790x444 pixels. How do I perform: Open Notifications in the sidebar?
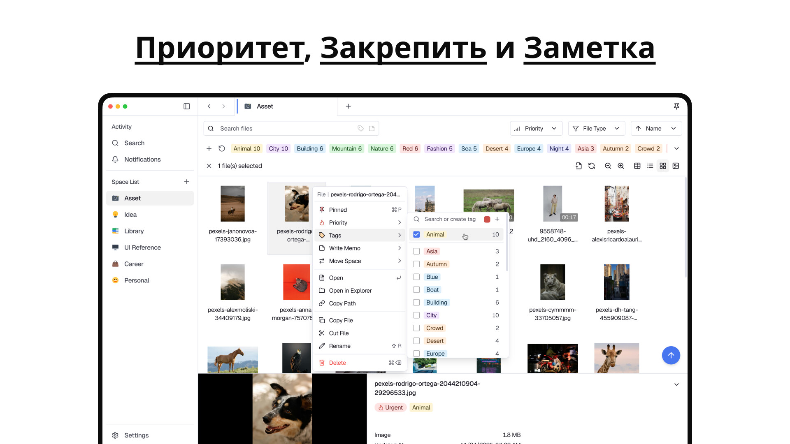coord(142,160)
